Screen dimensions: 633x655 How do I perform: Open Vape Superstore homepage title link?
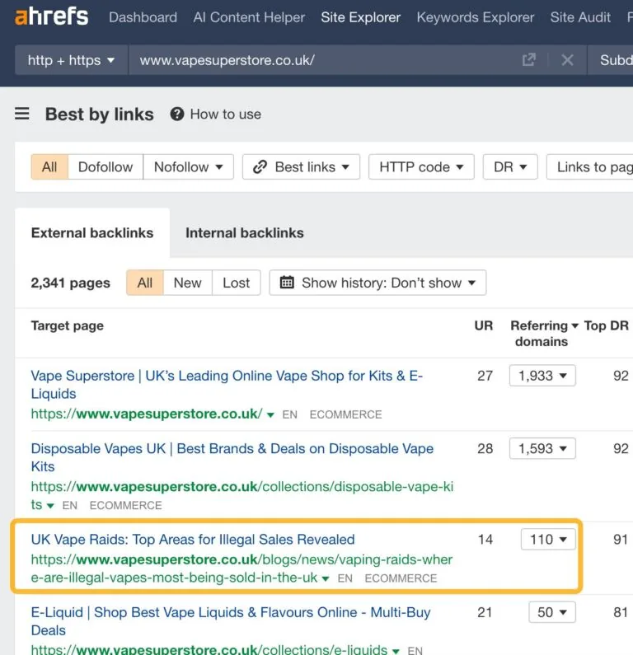(x=227, y=384)
